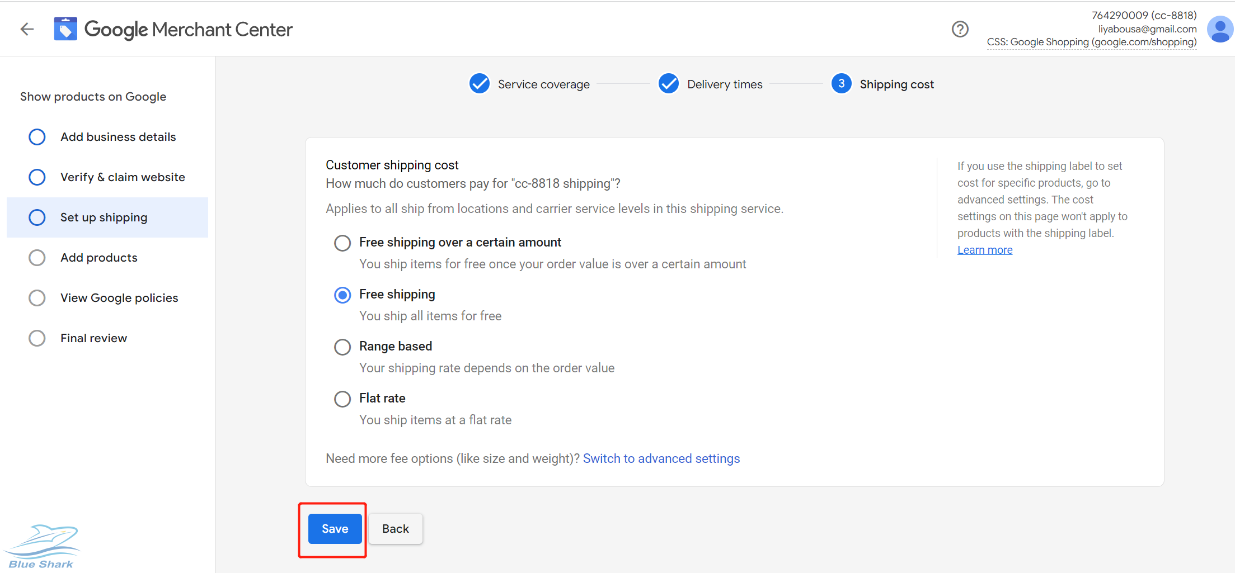Click the Customer shipping cost heading

click(392, 165)
